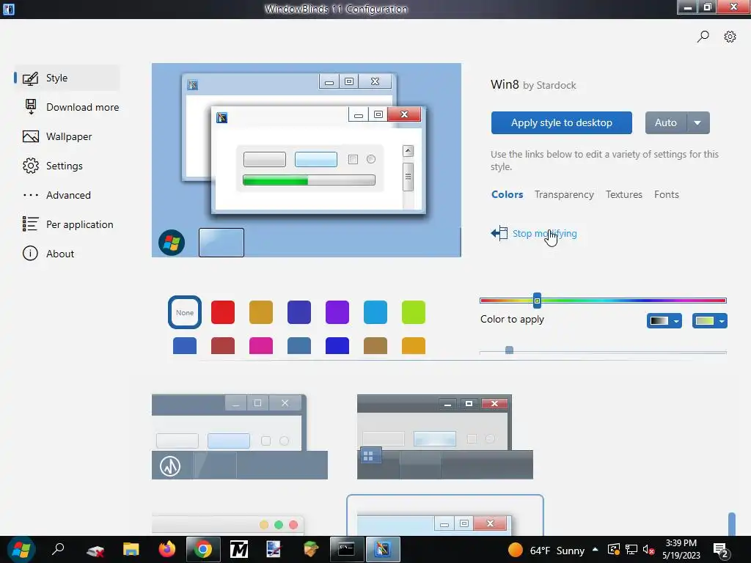Pick the purple color swatch
Screen dimensions: 751x563
[x=337, y=312]
